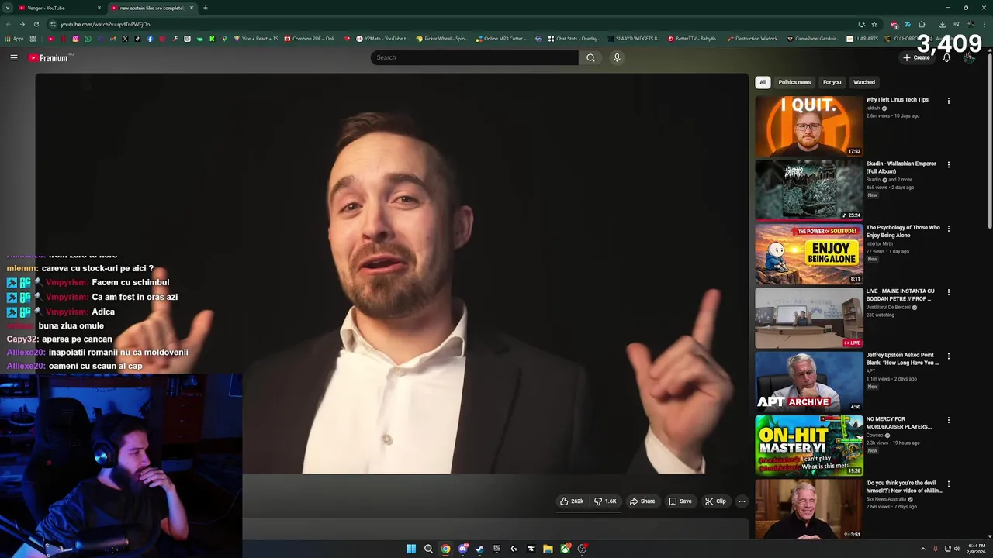
Task: Open APT Archive Epstein thumbnail
Action: point(808,381)
